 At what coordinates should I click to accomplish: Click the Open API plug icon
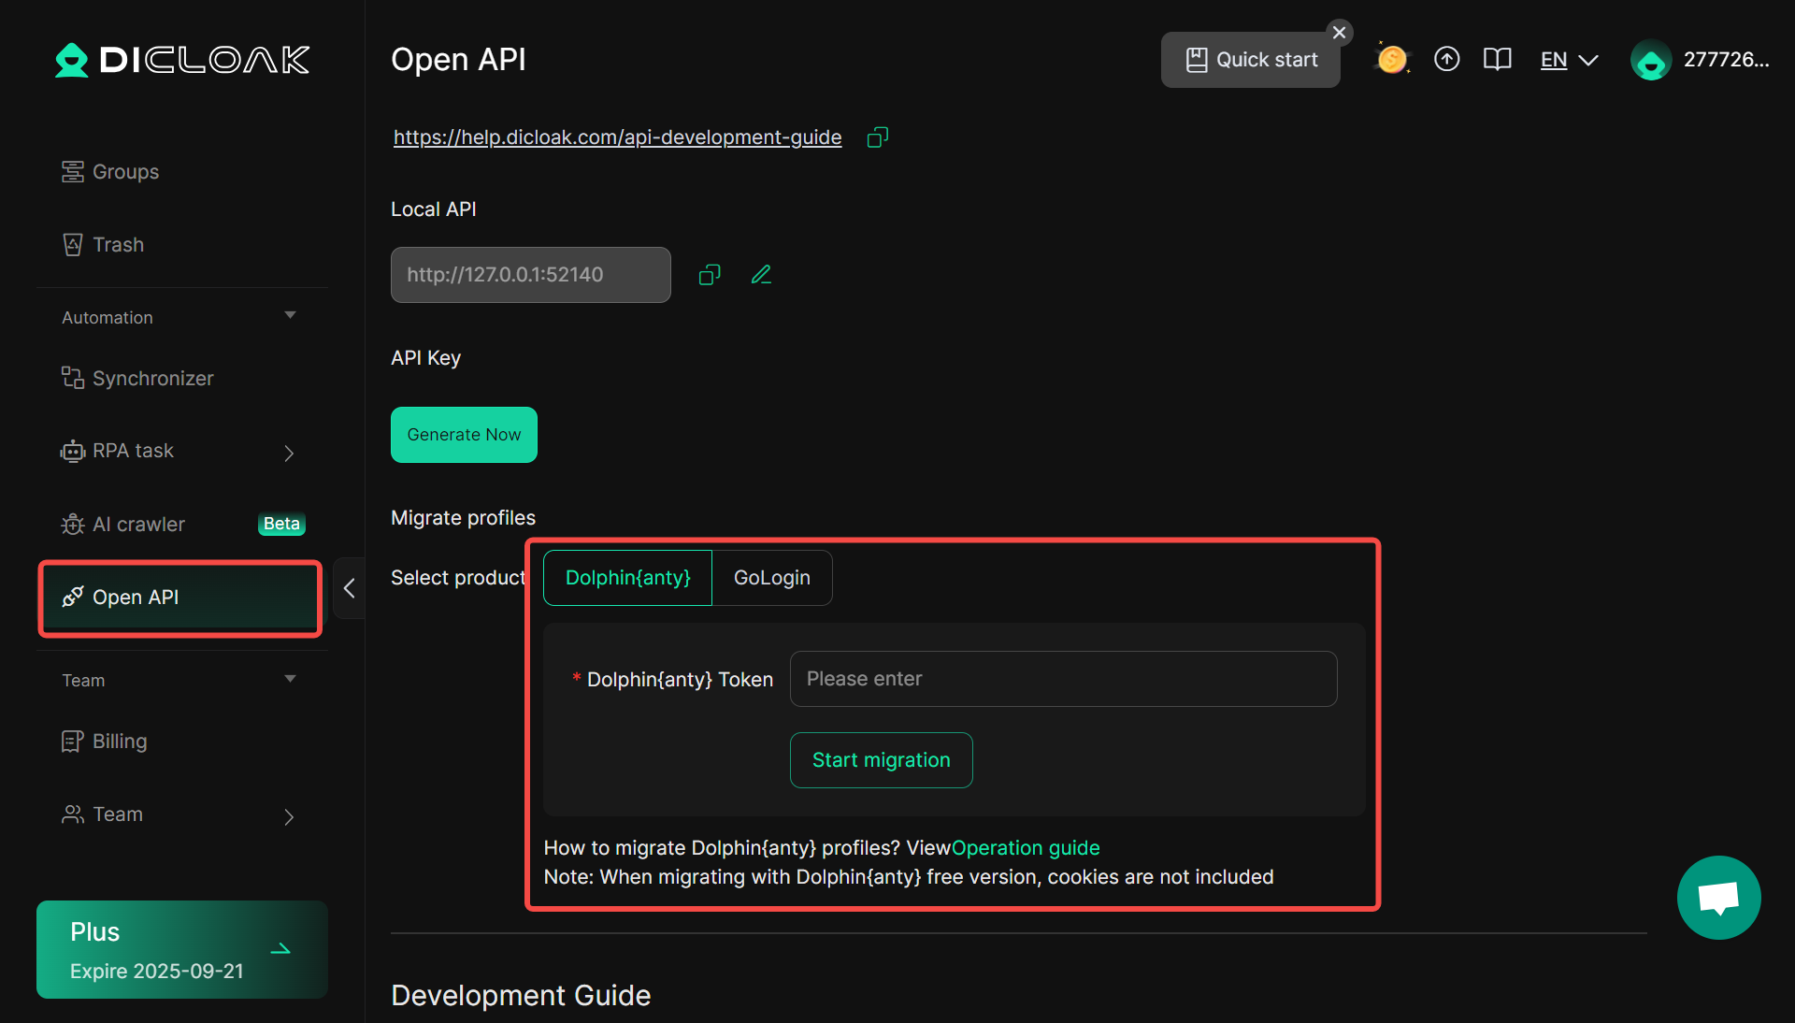coord(72,598)
